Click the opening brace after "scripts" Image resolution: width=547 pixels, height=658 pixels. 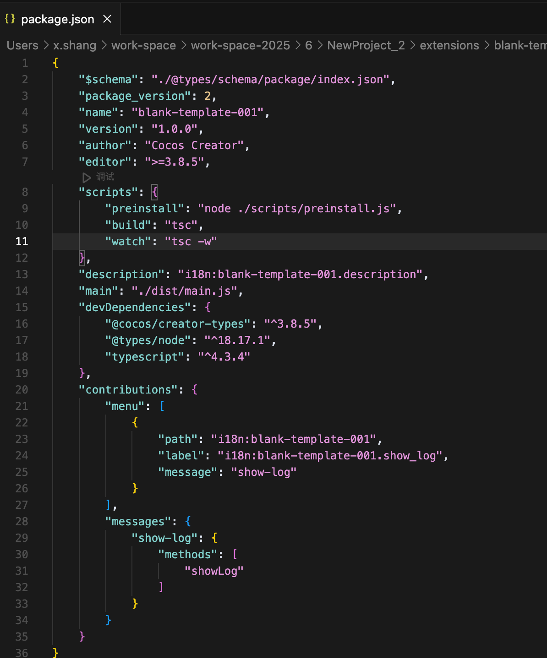click(155, 192)
